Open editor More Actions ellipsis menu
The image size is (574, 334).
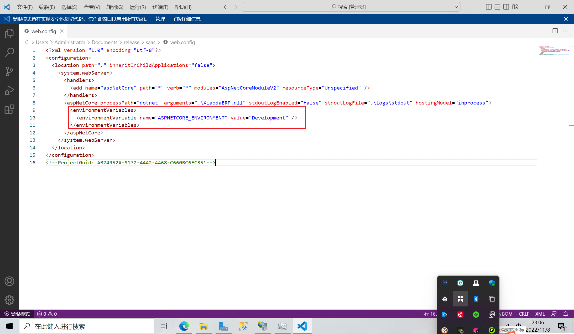[x=565, y=31]
